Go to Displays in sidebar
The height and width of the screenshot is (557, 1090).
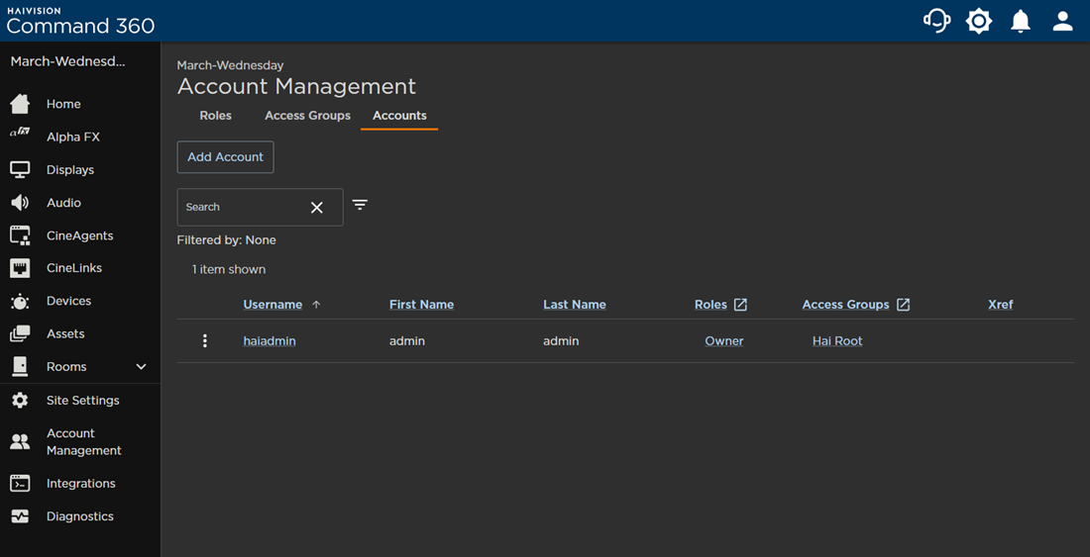pyautogui.click(x=70, y=170)
